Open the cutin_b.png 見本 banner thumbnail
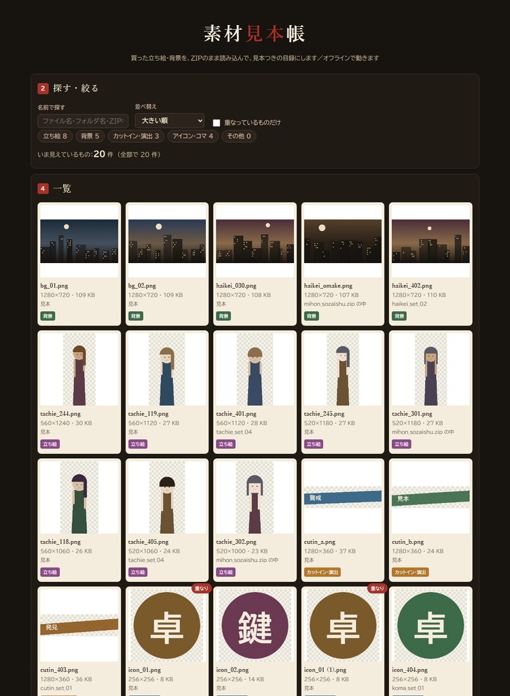The image size is (510, 696). pos(431,497)
